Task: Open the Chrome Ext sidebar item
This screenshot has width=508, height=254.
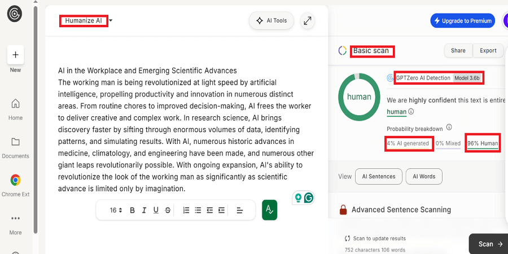Action: click(15, 186)
